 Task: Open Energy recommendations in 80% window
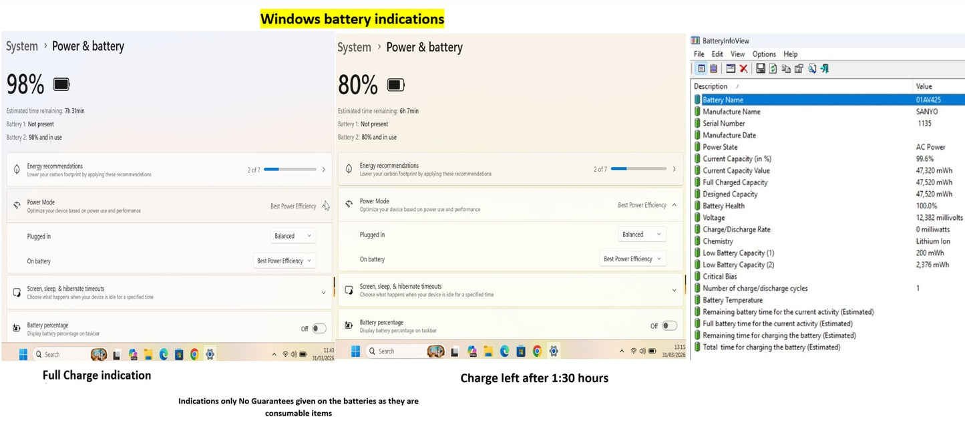click(x=512, y=169)
